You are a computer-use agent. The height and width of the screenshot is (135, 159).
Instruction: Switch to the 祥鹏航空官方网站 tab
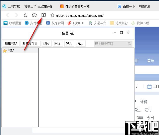[x=87, y=6]
